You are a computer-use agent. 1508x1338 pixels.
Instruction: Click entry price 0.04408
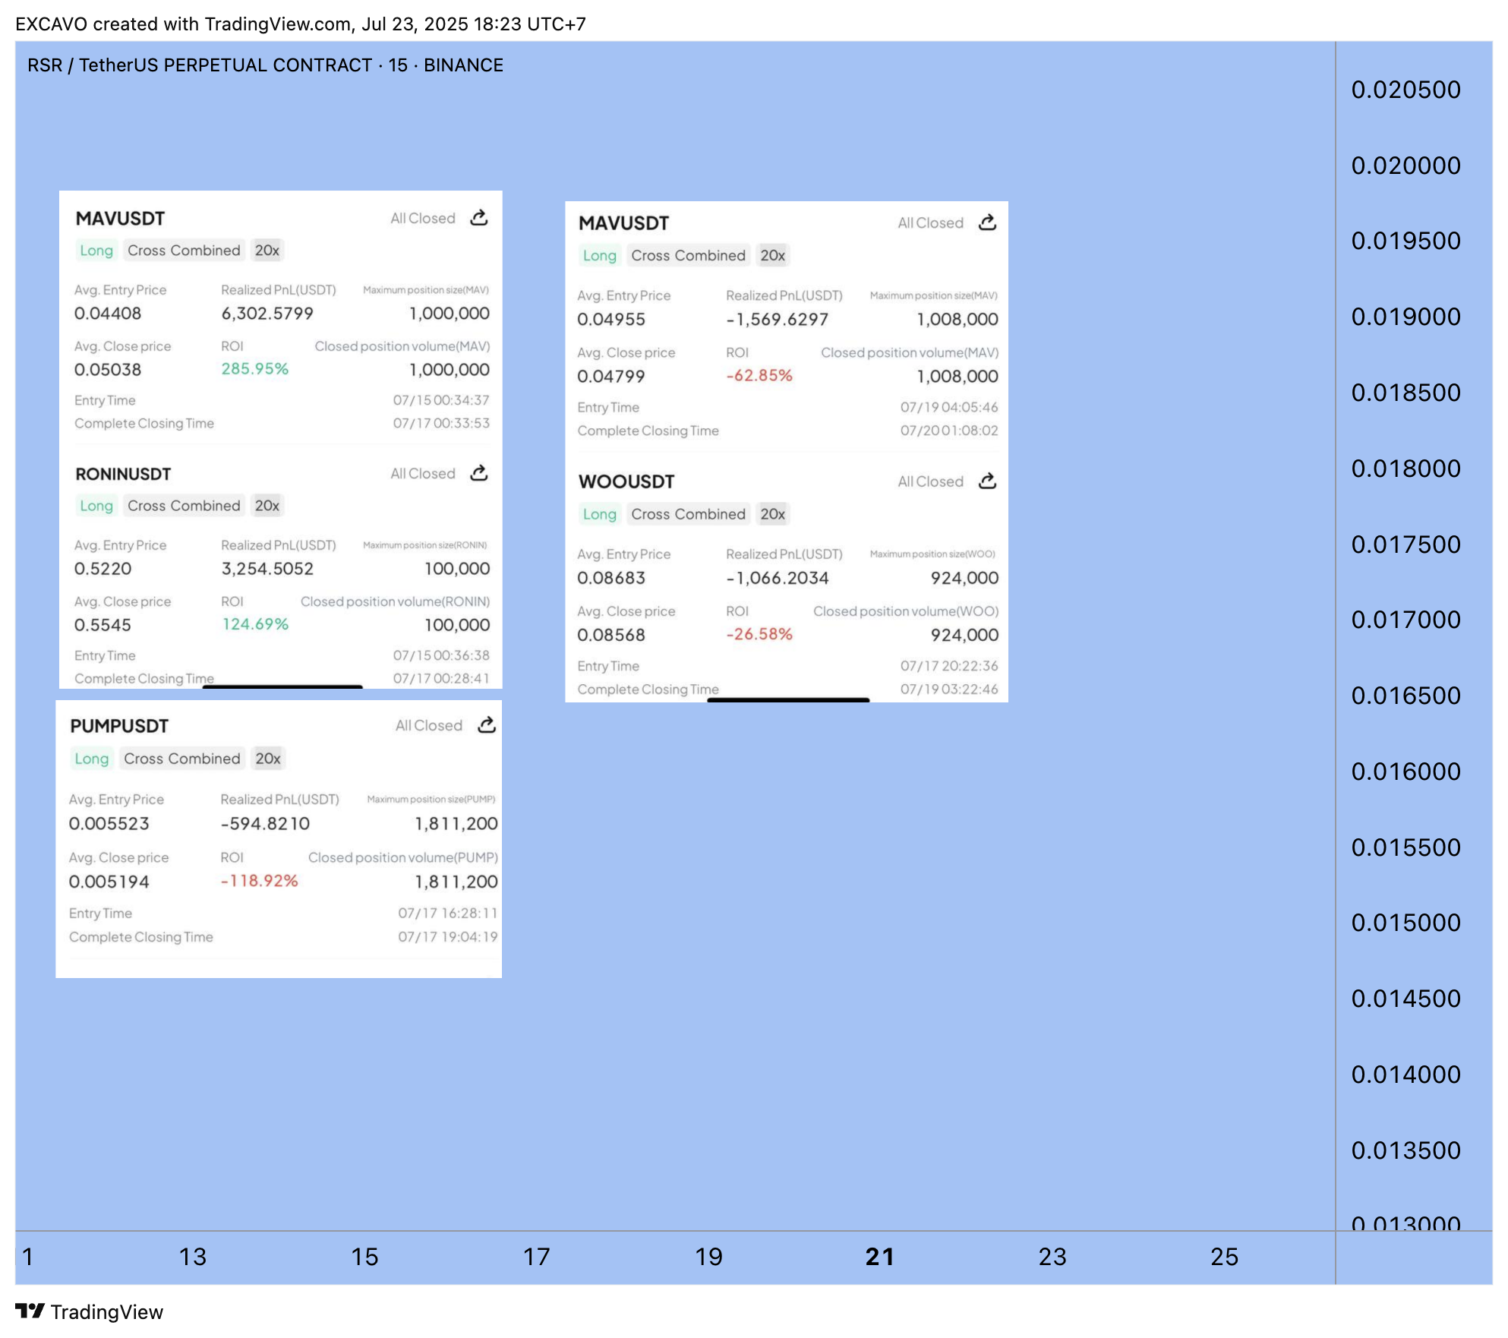pyautogui.click(x=108, y=313)
